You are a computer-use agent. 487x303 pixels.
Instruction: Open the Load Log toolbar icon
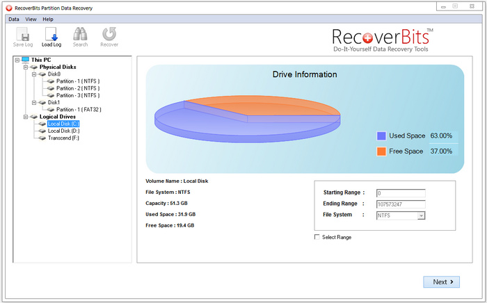[51, 34]
